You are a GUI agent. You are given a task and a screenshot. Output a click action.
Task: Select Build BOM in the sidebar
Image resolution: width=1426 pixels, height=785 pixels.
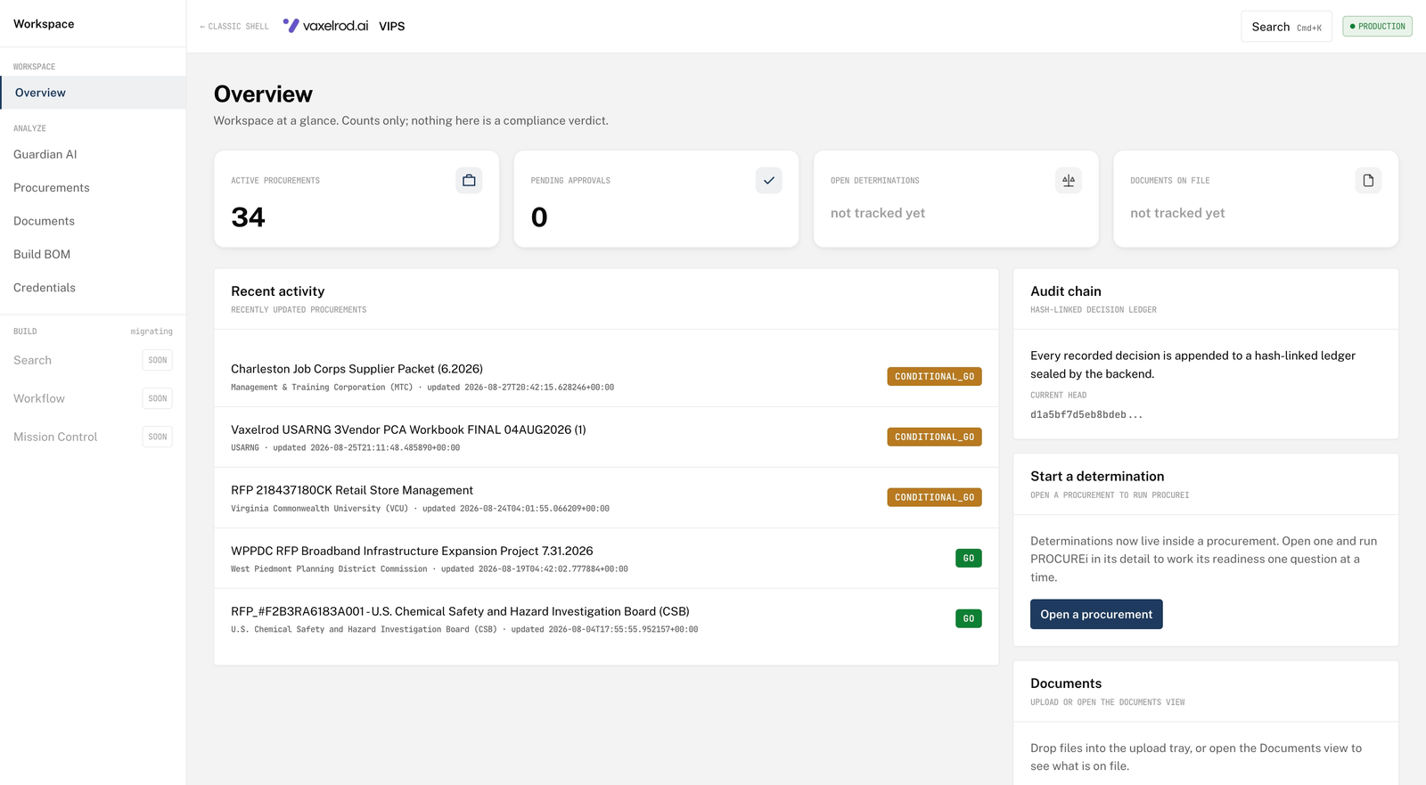pos(93,254)
